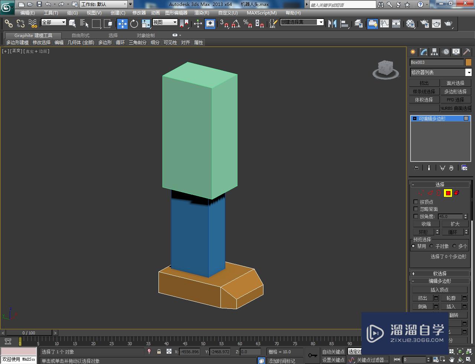The image size is (475, 364).
Task: Select Element sub-object level icon
Action: (x=457, y=193)
